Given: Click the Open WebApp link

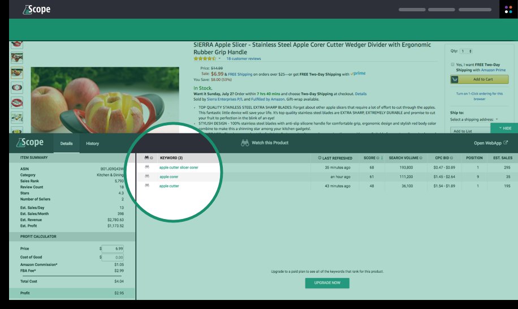Looking at the screenshot, I should click(487, 143).
